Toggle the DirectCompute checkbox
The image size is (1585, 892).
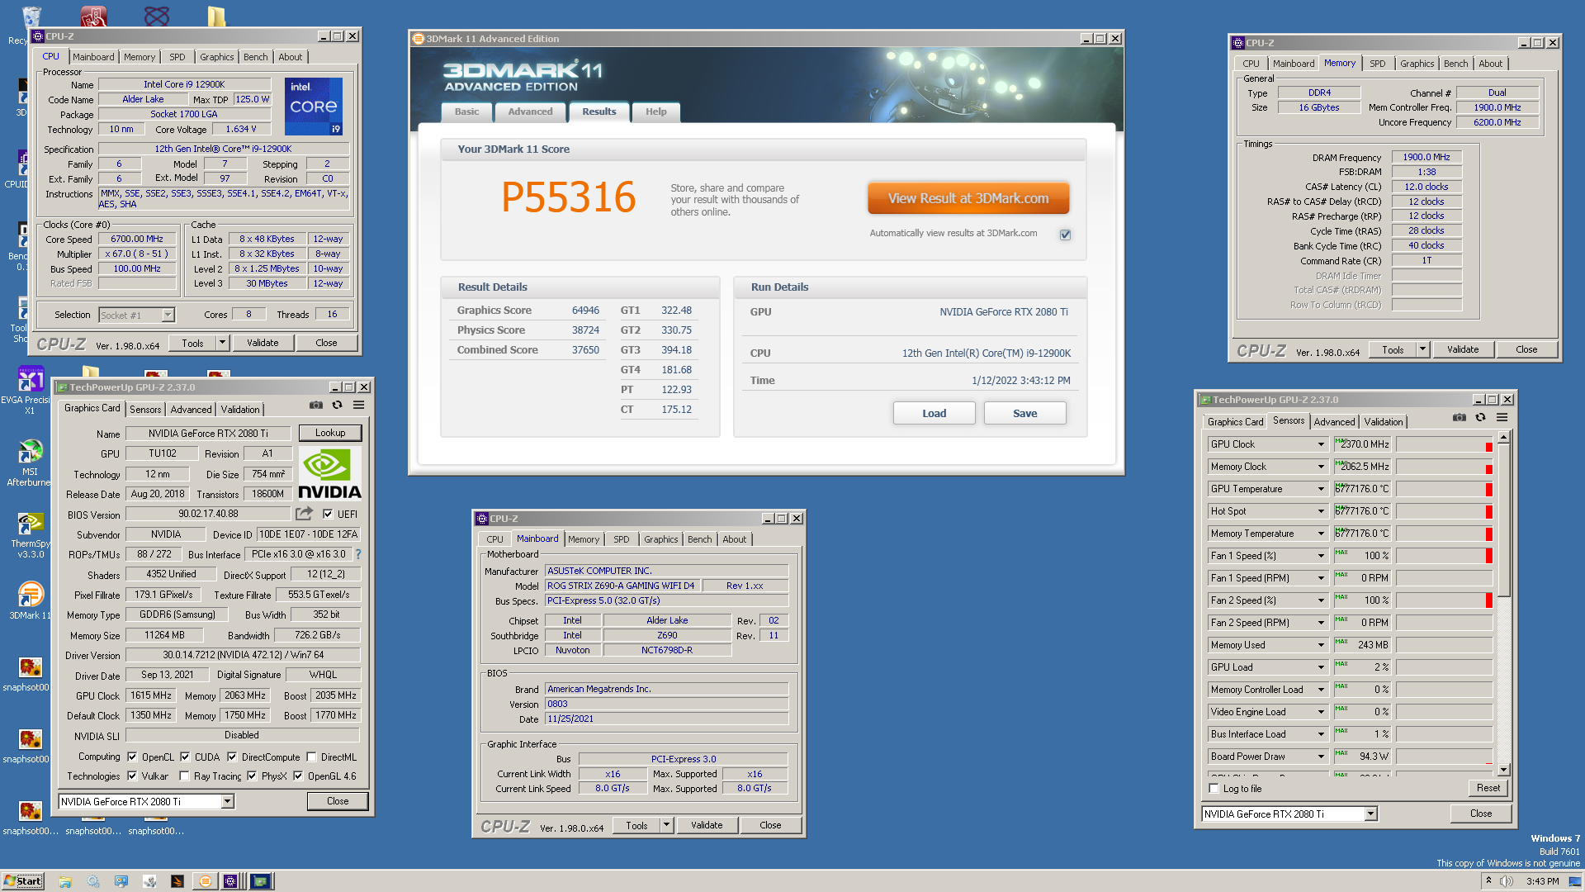232,757
